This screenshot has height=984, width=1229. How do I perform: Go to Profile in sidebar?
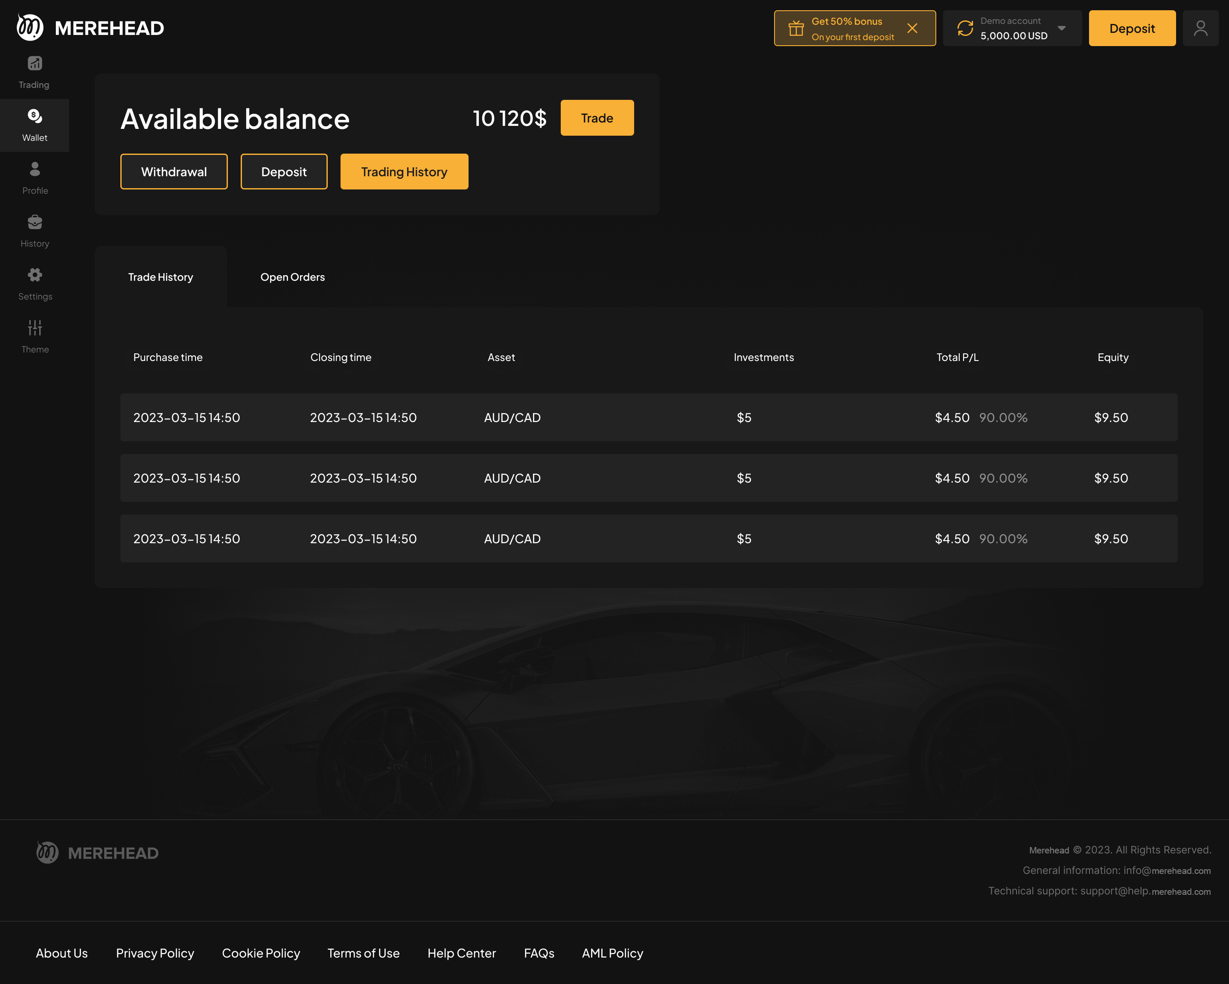pos(34,170)
